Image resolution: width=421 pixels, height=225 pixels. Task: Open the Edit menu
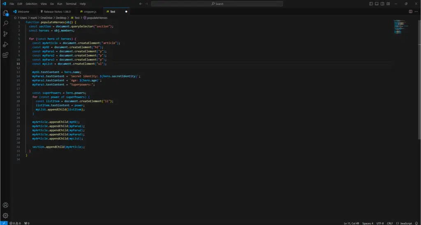pyautogui.click(x=20, y=4)
